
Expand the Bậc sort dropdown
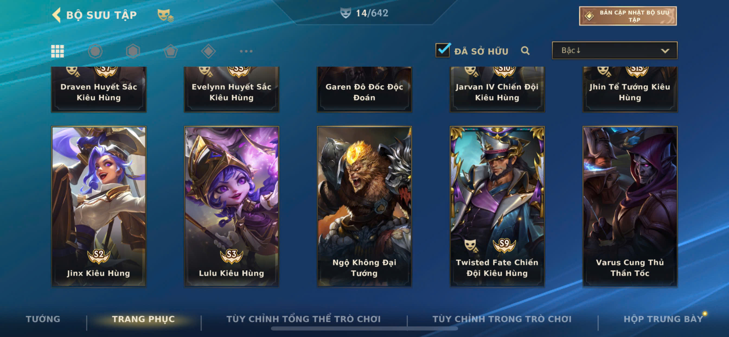point(615,50)
